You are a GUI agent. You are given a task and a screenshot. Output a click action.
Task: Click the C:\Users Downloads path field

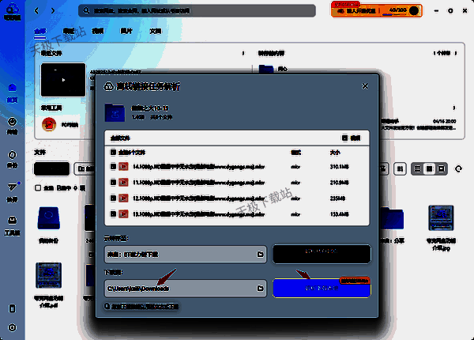click(178, 289)
